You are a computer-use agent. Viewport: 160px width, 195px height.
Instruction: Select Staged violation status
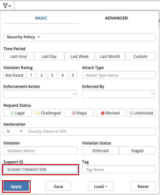pyautogui.click(x=137, y=151)
